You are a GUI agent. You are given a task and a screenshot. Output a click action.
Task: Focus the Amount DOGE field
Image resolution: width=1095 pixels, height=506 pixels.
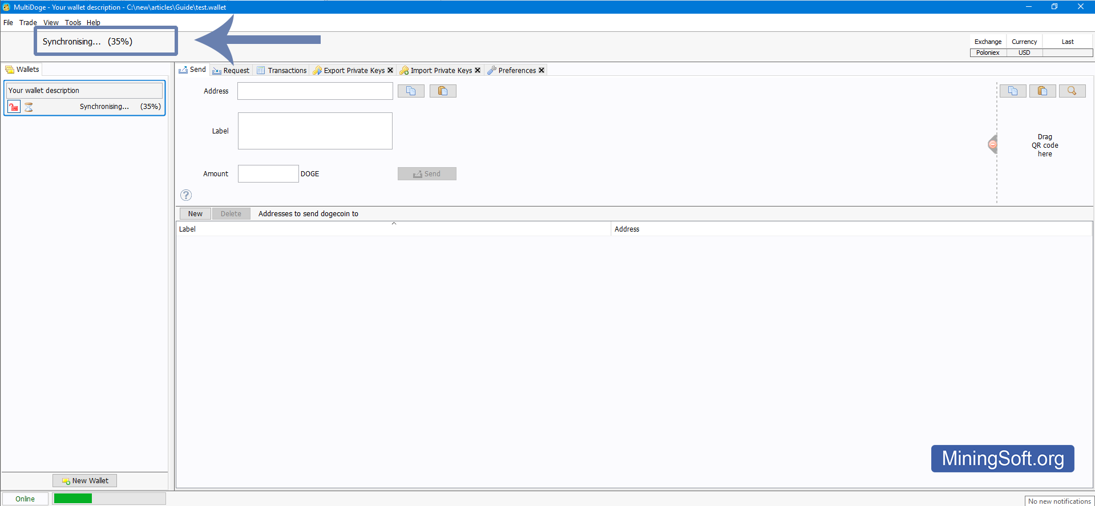click(x=268, y=173)
